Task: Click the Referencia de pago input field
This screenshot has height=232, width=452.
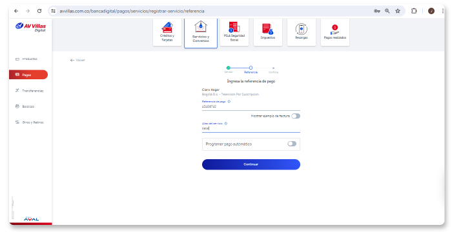Action: tap(251, 106)
